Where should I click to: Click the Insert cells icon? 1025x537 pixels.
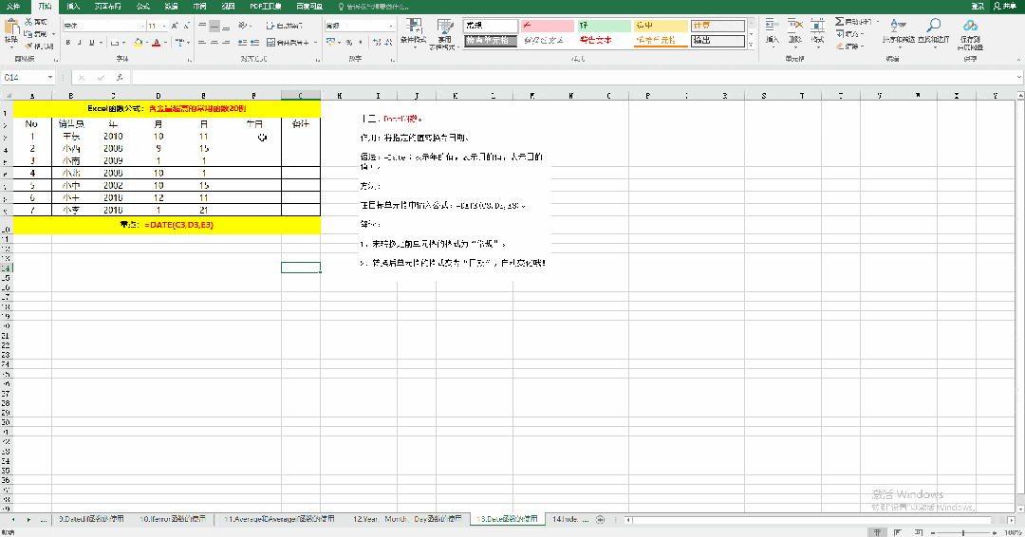[x=772, y=27]
